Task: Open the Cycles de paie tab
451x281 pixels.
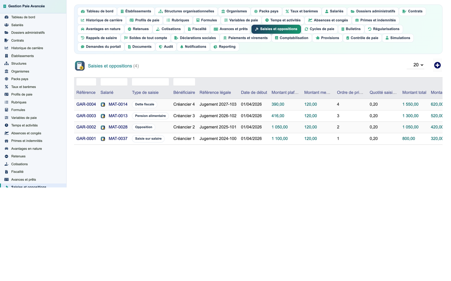Action: point(319,29)
